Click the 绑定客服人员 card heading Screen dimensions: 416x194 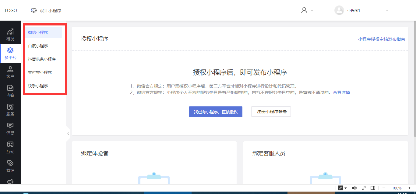269,153
